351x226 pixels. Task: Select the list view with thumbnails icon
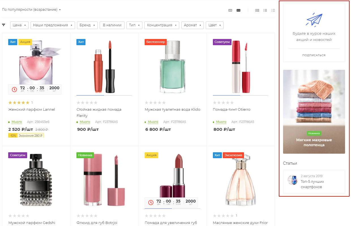coord(265,10)
